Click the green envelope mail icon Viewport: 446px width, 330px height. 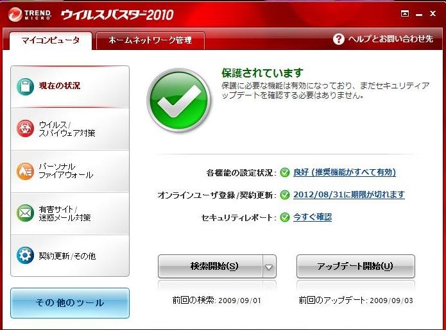click(x=25, y=213)
